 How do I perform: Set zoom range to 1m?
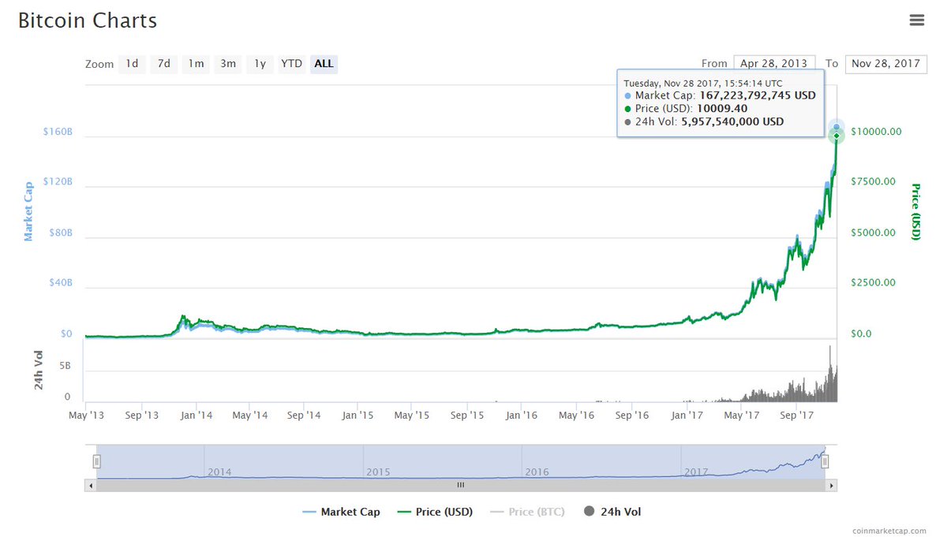click(x=196, y=64)
